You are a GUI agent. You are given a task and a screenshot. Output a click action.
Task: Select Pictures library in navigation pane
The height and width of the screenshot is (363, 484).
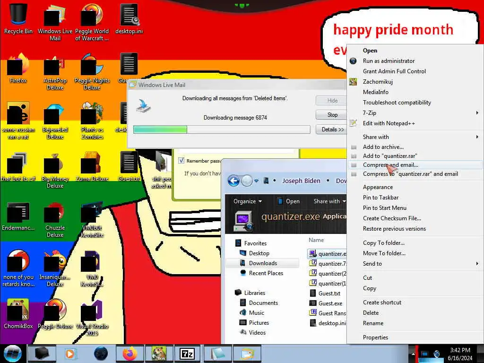point(259,322)
